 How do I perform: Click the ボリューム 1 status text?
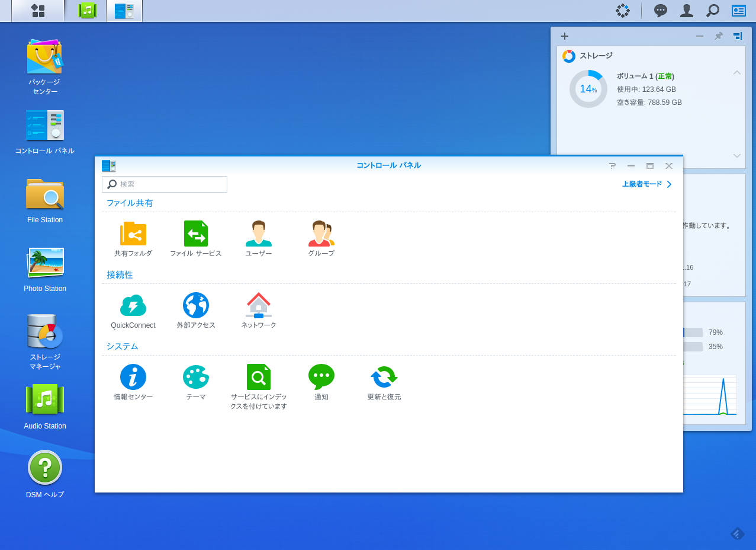646,76
